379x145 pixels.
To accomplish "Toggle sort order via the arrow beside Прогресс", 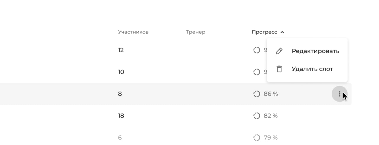I will [x=282, y=32].
